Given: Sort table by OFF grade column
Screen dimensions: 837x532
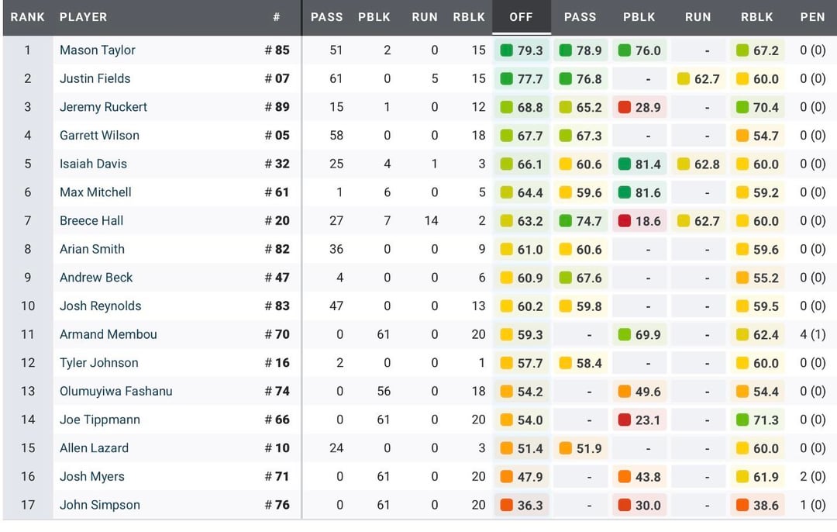Looking at the screenshot, I should click(521, 17).
